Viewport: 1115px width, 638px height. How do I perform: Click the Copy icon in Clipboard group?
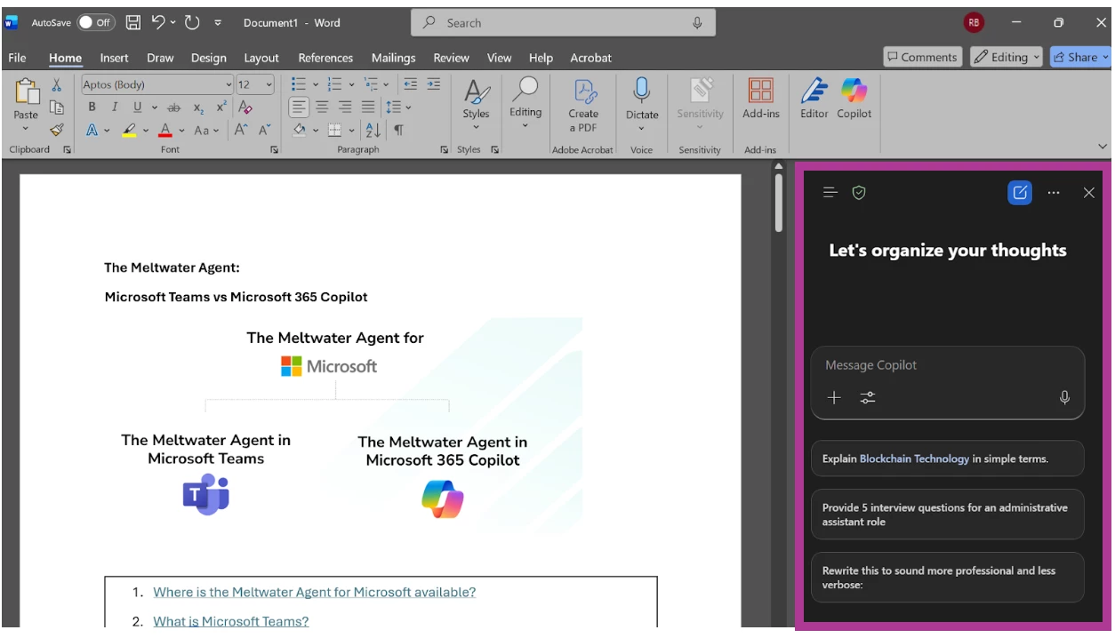(x=57, y=108)
